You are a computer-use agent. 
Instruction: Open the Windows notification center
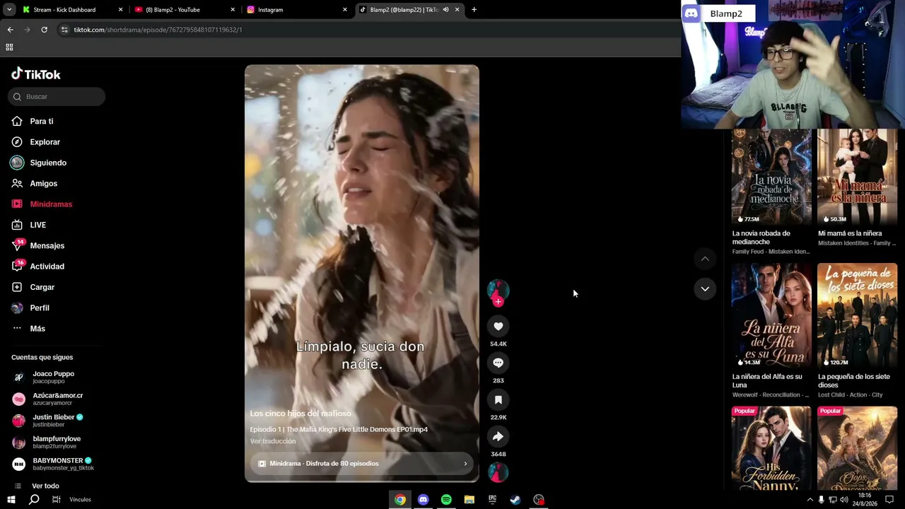(890, 500)
